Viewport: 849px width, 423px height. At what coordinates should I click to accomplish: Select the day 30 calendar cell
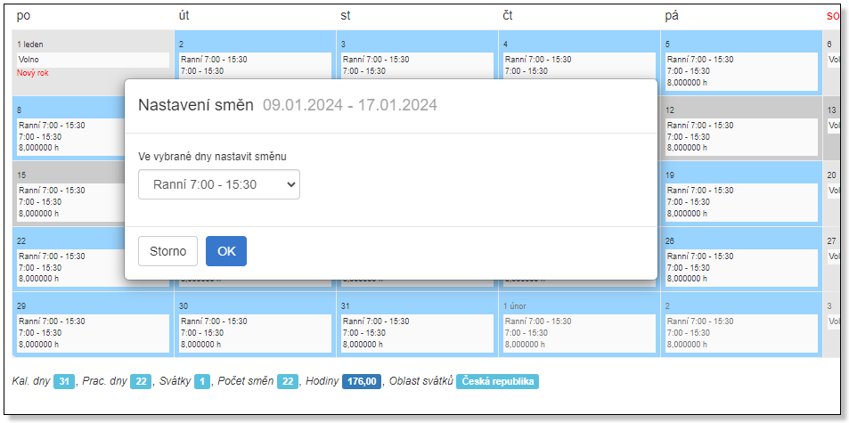(254, 325)
